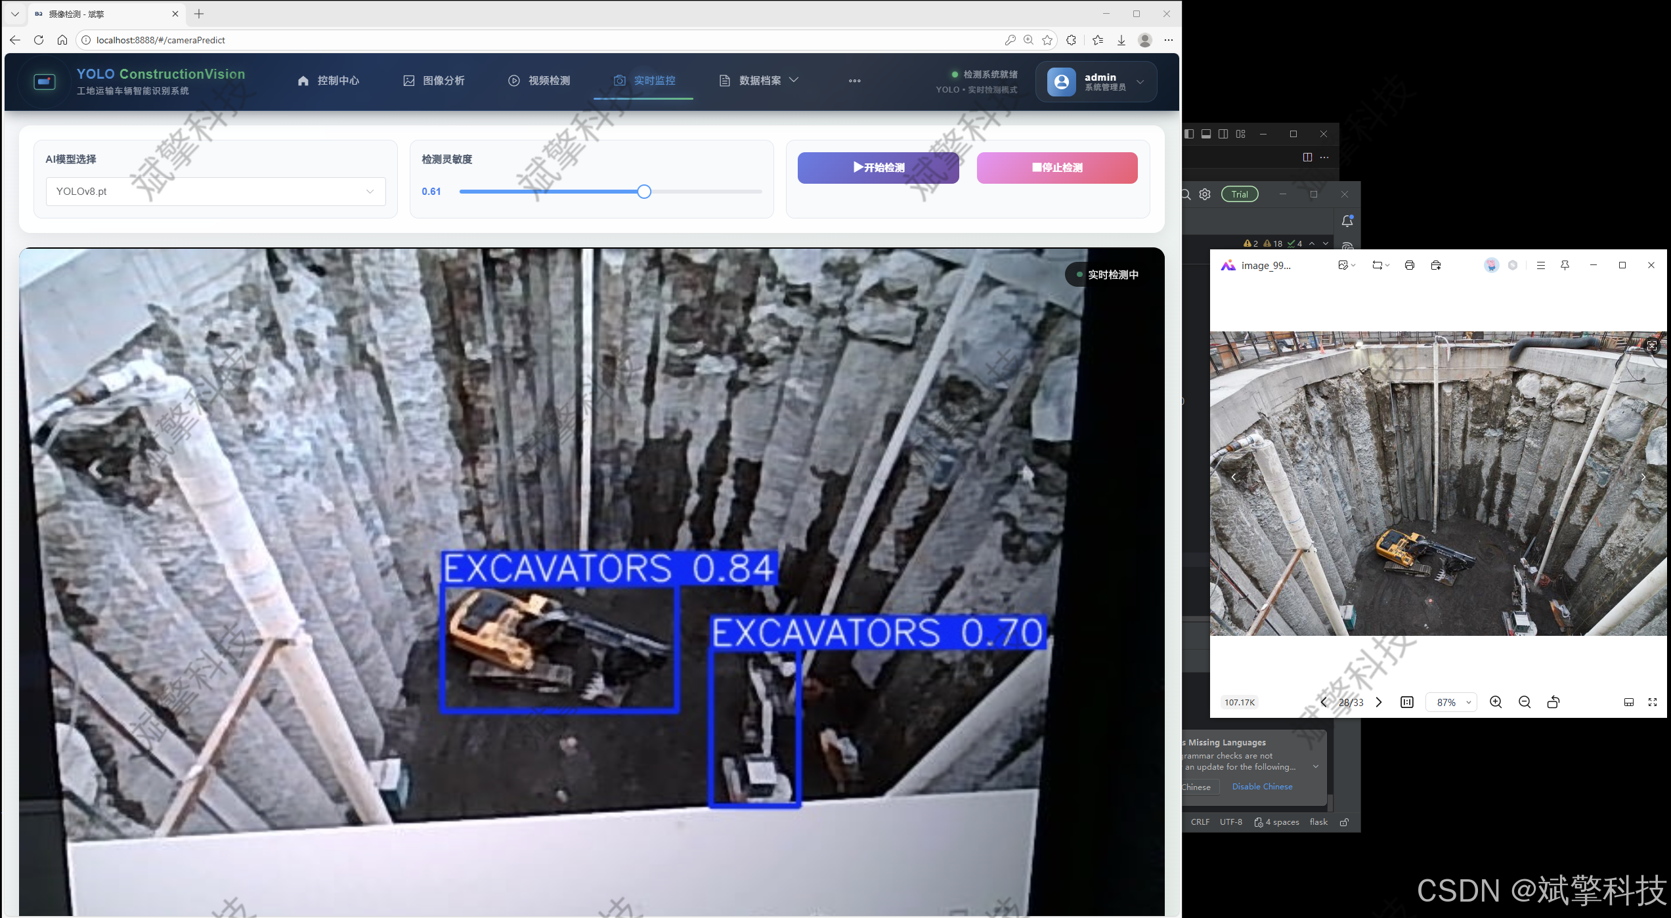Rotate the image with the rotate icon

coord(1553,702)
